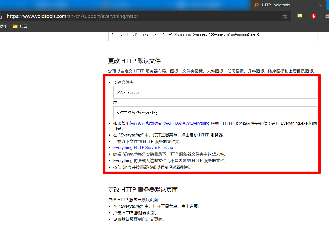Click the localhost search URL example text
This screenshot has width=329, height=228.
pyautogui.click(x=185, y=35)
